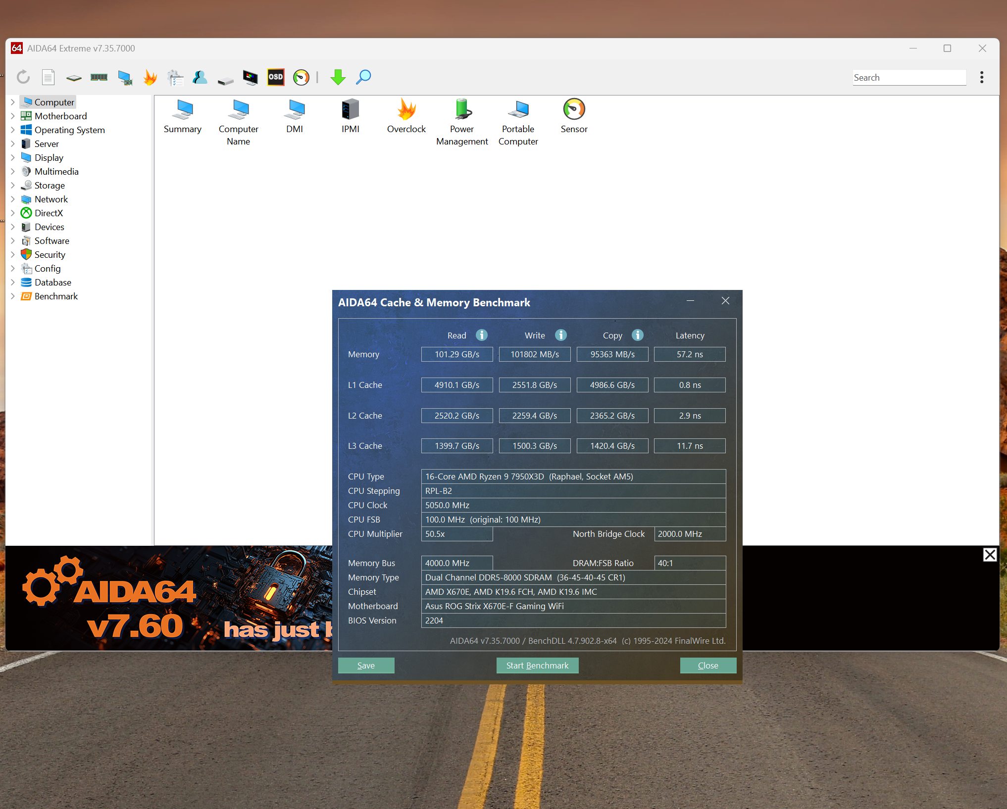Viewport: 1007px width, 809px height.
Task: Expand the Network tree node arrow
Action: click(x=13, y=199)
